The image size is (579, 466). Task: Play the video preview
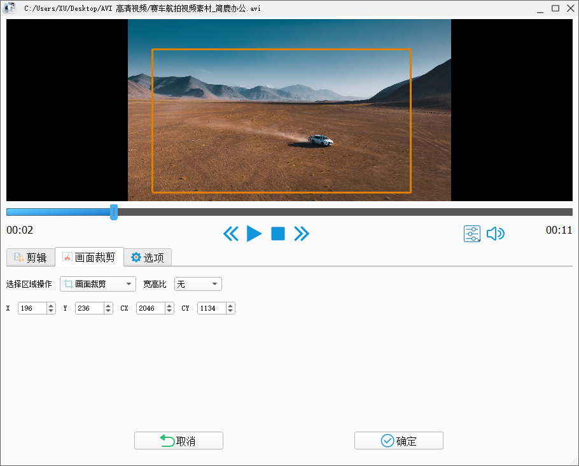click(x=254, y=234)
